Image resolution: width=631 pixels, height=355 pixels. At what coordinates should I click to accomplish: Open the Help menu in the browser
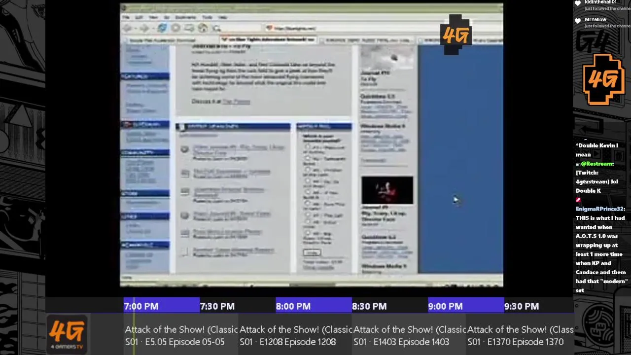pos(222,17)
